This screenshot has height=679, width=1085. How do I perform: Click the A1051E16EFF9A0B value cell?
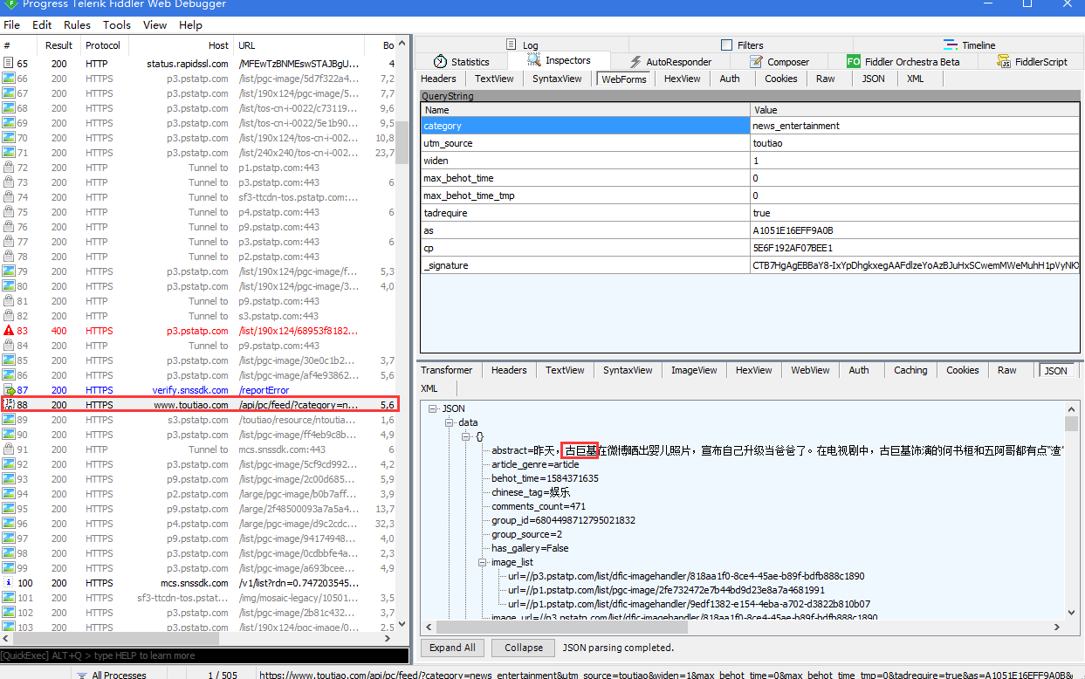tap(915, 230)
